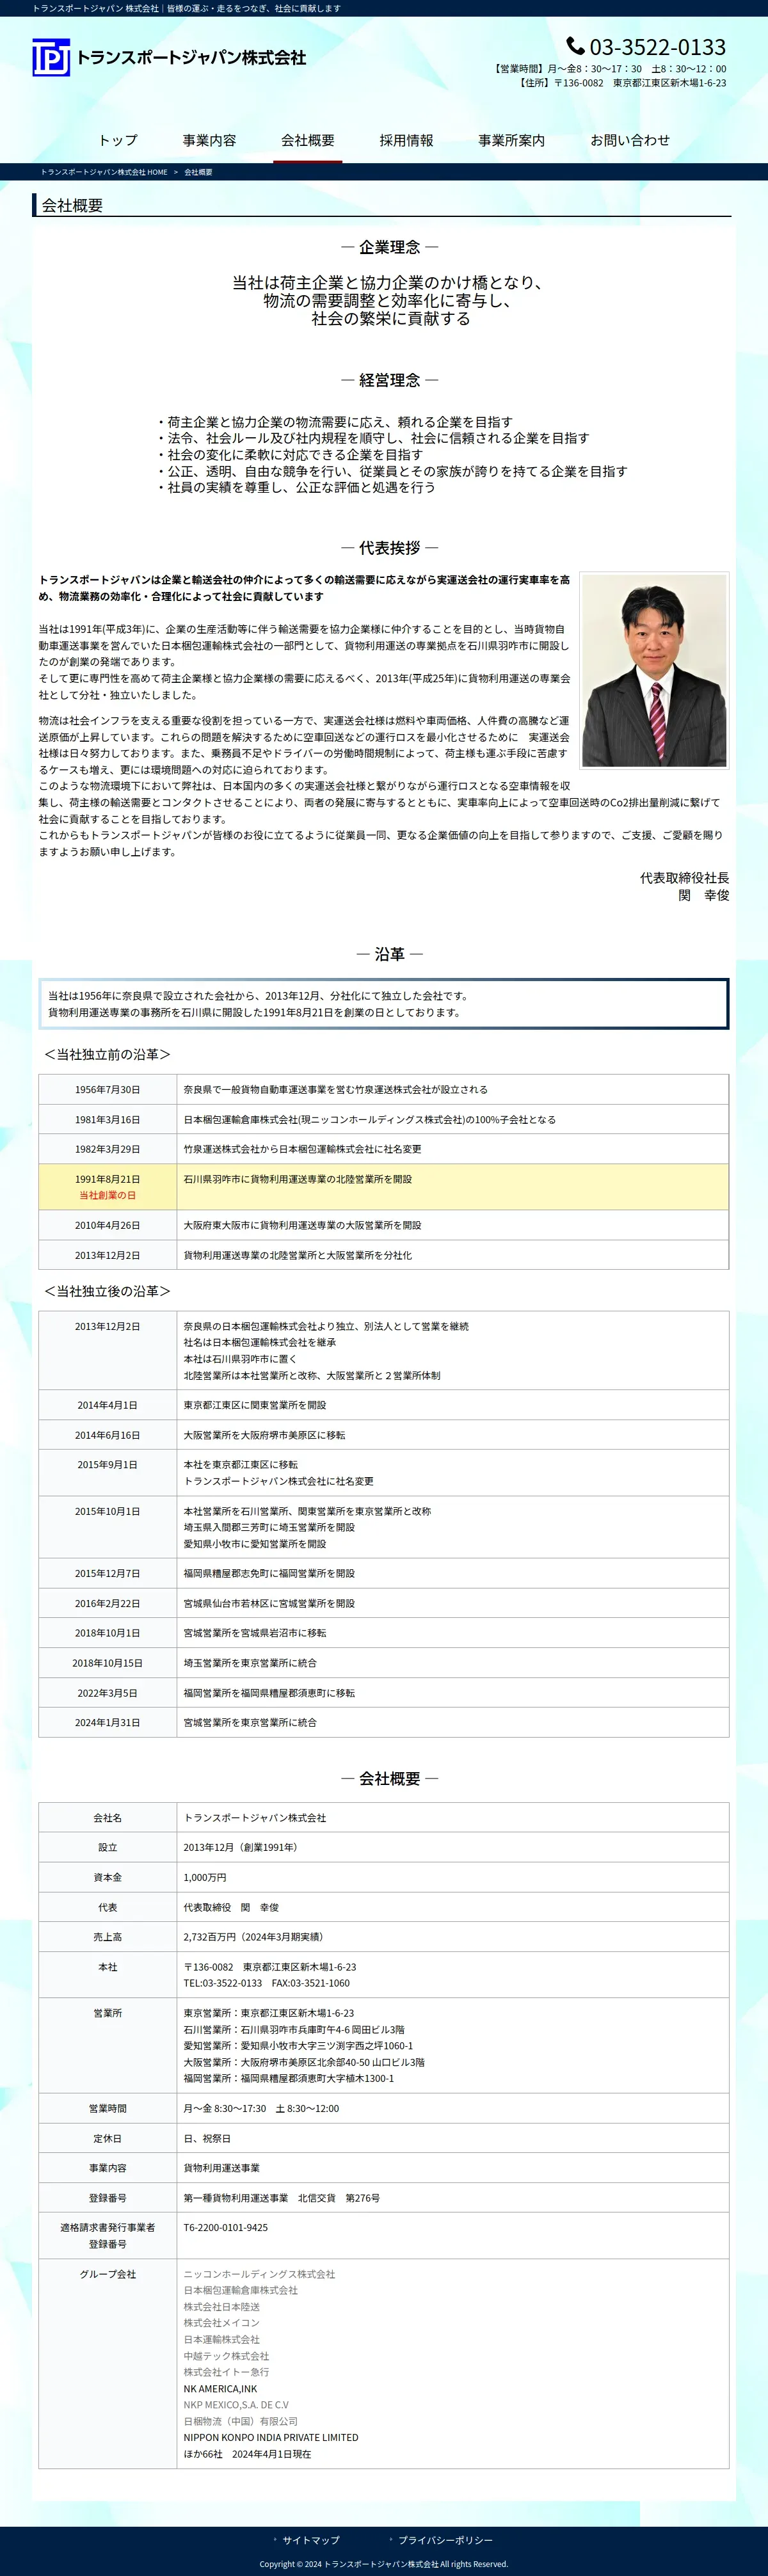768x2576 pixels.
Task: Click the 売上高 row label
Action: click(x=107, y=1937)
